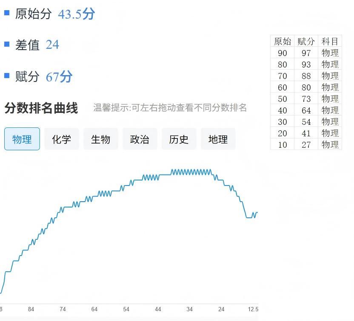Select the 物理 subject tab

click(22, 139)
